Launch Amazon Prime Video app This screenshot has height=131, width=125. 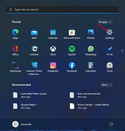34,69
